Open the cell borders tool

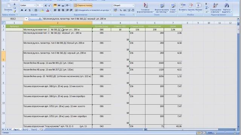tap(36, 10)
